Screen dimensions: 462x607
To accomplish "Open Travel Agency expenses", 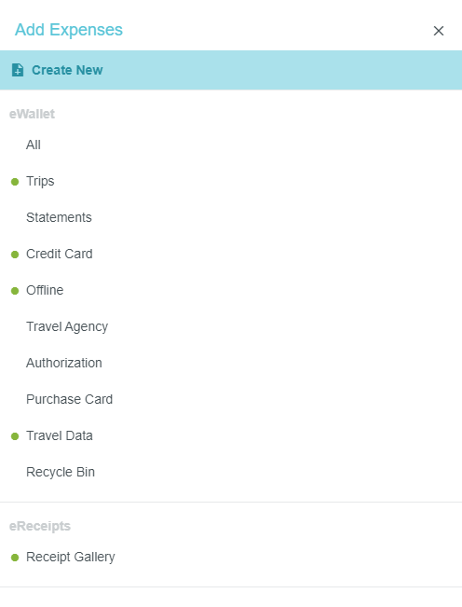I will (67, 326).
